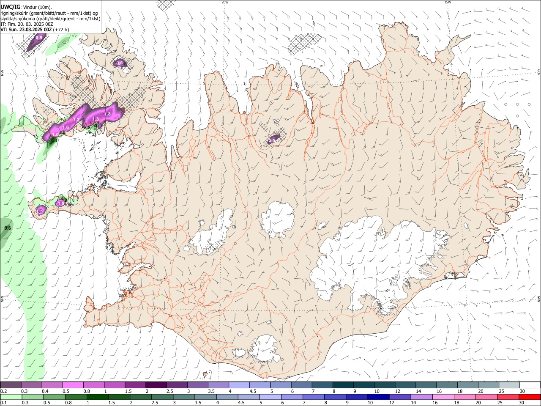Click the '1.5' snowfall value on Snæfellsnes peninsula
Image resolution: width=541 pixels, height=406 pixels.
61,204
